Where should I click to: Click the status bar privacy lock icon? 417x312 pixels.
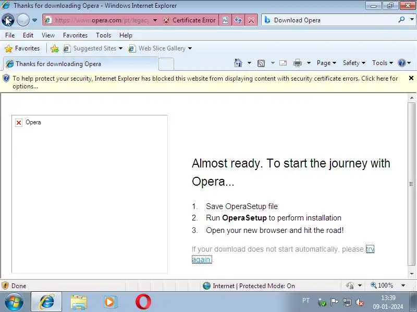[x=350, y=285]
